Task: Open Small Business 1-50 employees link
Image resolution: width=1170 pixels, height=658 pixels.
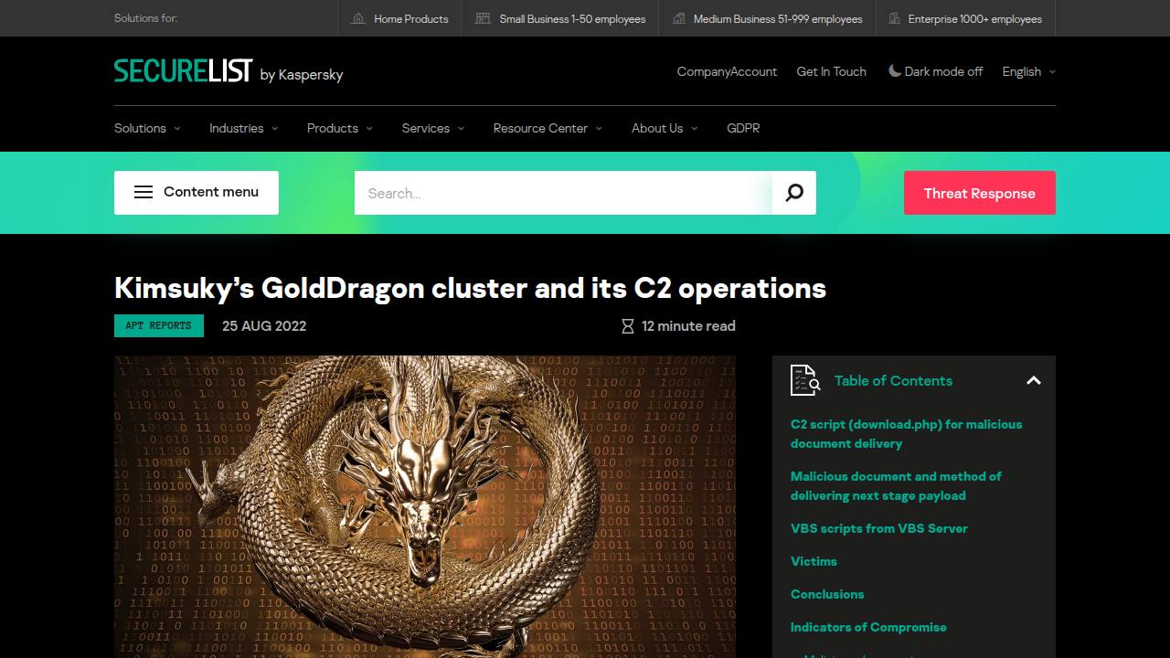Action: coord(560,18)
